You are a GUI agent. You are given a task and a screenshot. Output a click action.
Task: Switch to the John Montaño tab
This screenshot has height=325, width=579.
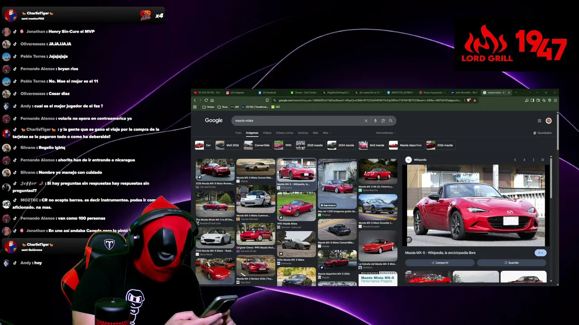pyautogui.click(x=465, y=93)
